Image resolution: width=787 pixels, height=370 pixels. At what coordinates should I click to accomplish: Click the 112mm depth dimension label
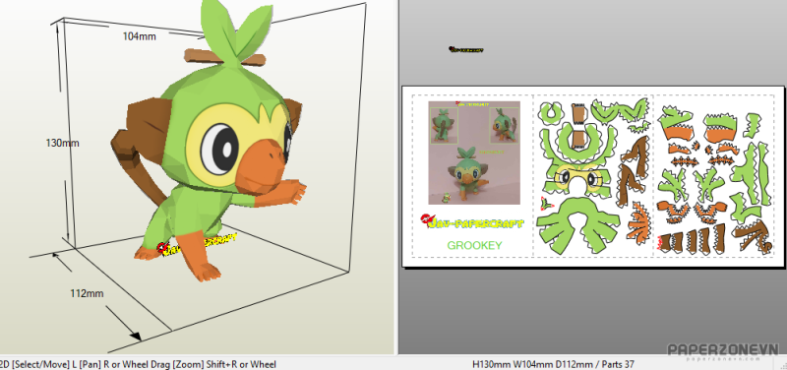coord(87,293)
